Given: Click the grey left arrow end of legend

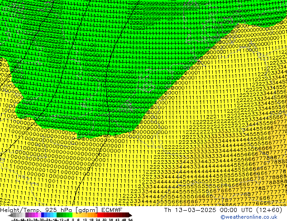Looking at the screenshot, I should (10, 215).
